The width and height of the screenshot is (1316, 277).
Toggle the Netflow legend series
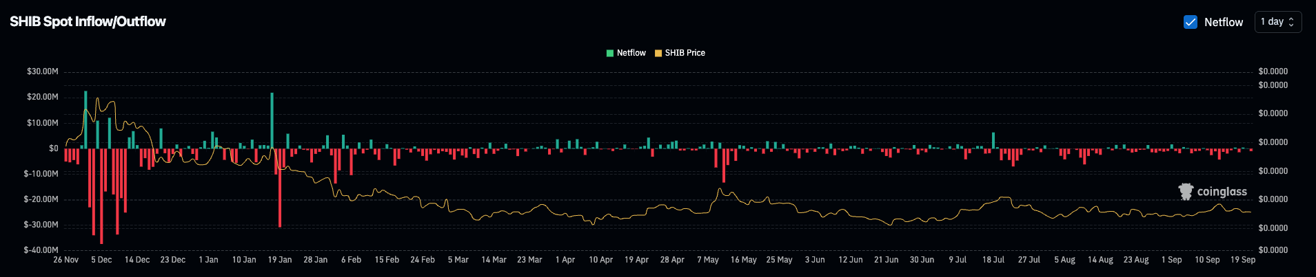[626, 53]
